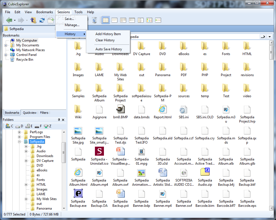Go up one folder level

pyautogui.click(x=33, y=20)
